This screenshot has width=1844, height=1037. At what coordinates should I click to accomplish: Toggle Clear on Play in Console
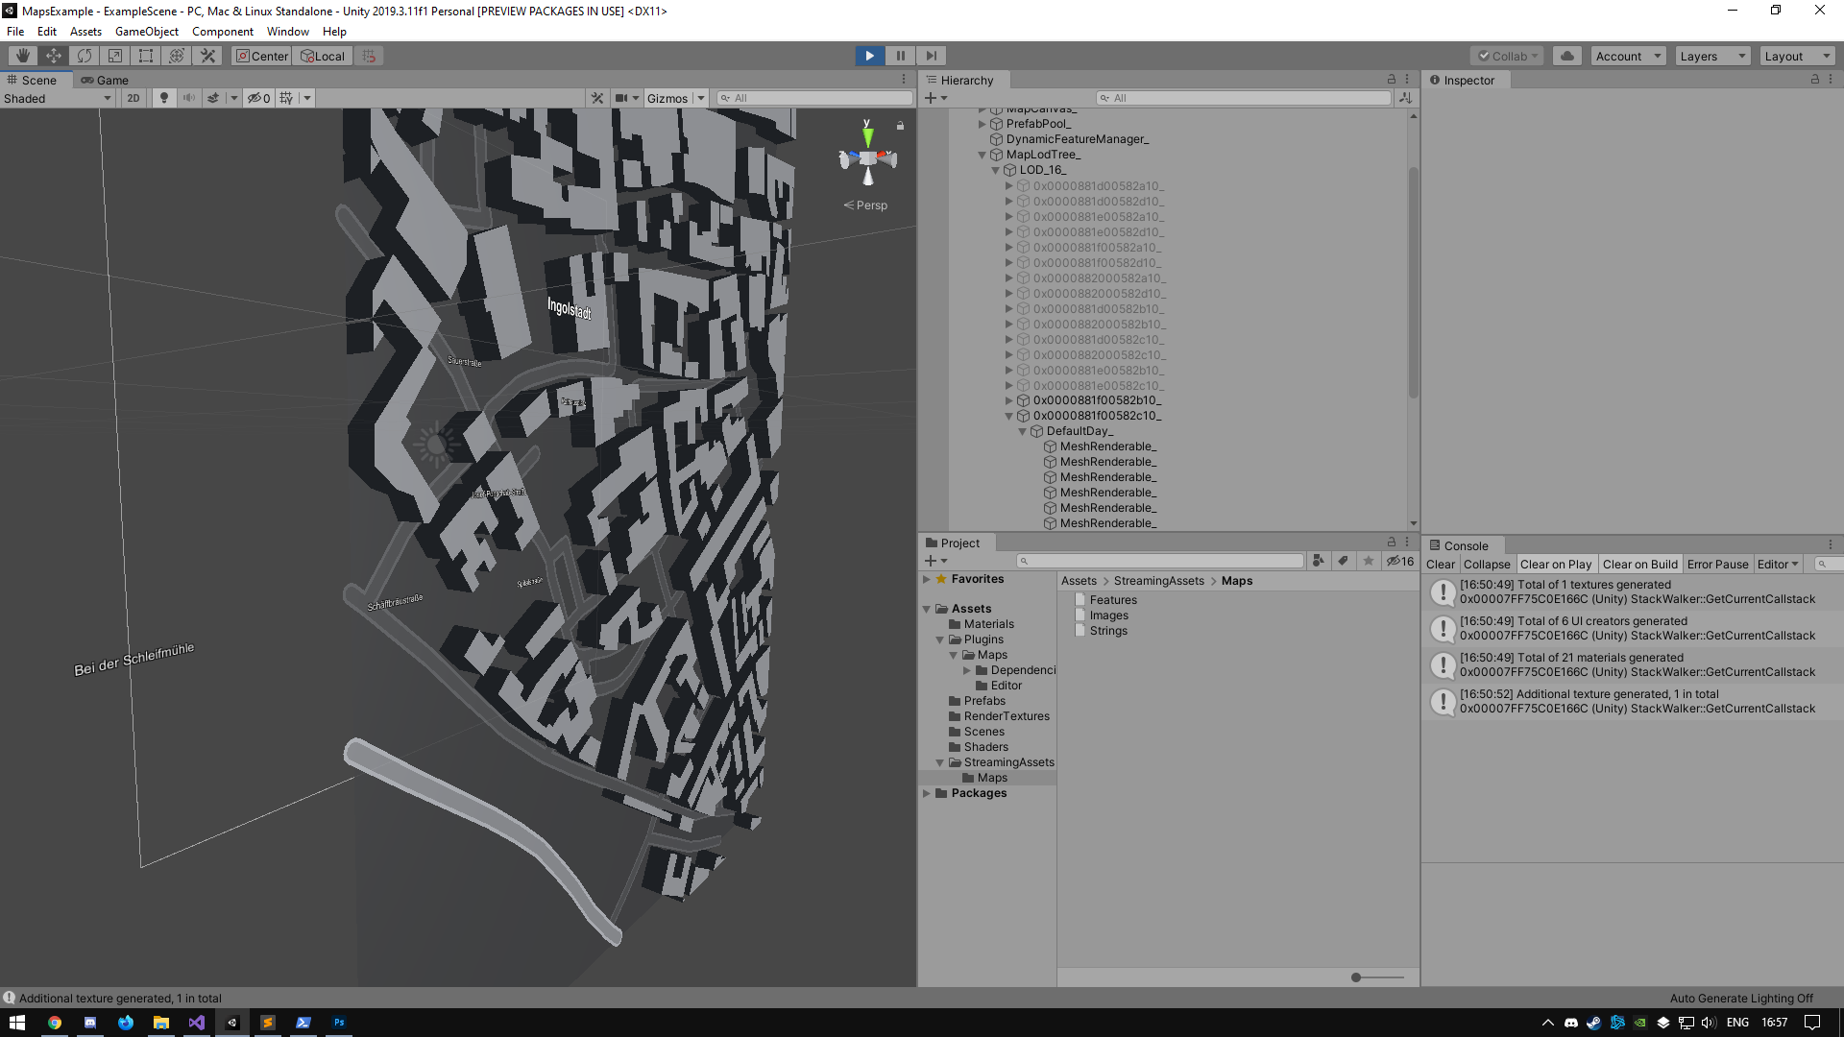click(1555, 565)
